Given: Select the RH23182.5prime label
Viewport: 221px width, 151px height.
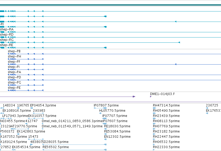Looking at the screenshot, I should pos(166,131).
